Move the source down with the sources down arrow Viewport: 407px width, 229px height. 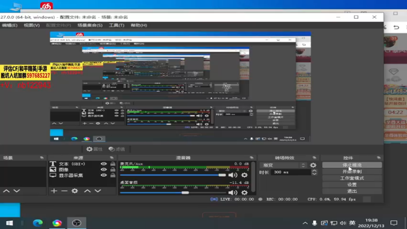98,191
